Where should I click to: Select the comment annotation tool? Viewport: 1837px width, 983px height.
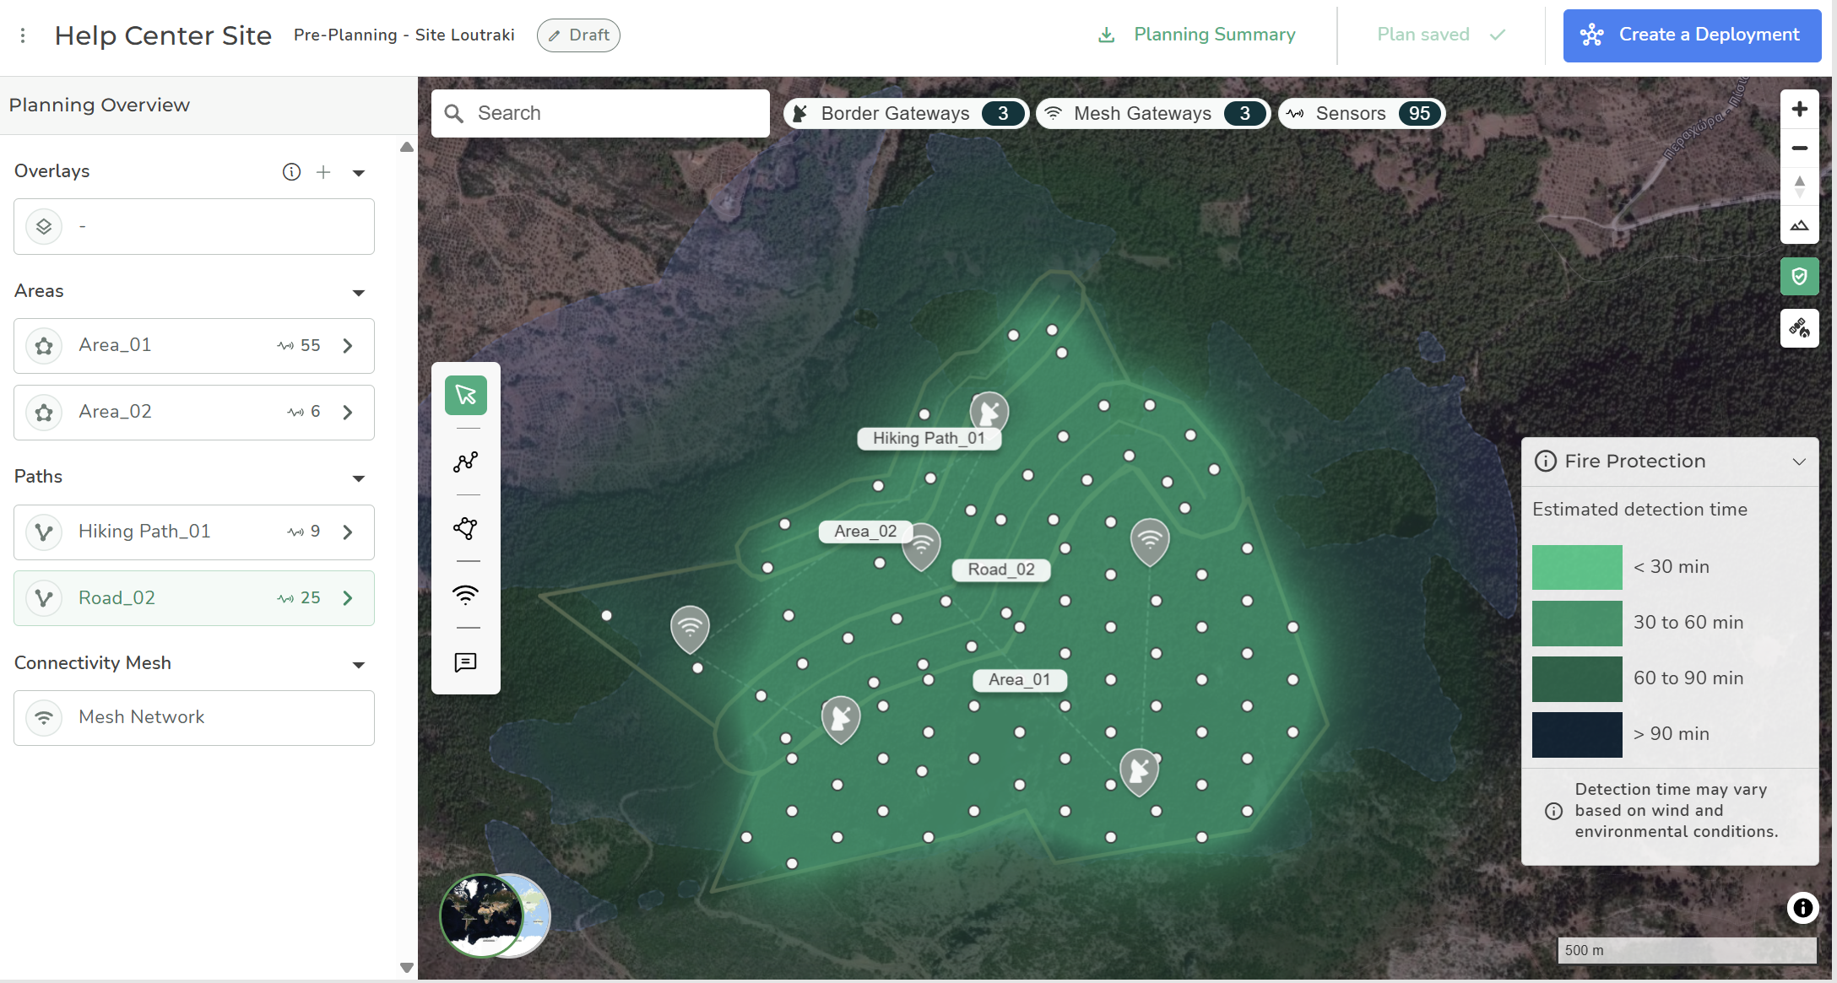[x=465, y=662]
